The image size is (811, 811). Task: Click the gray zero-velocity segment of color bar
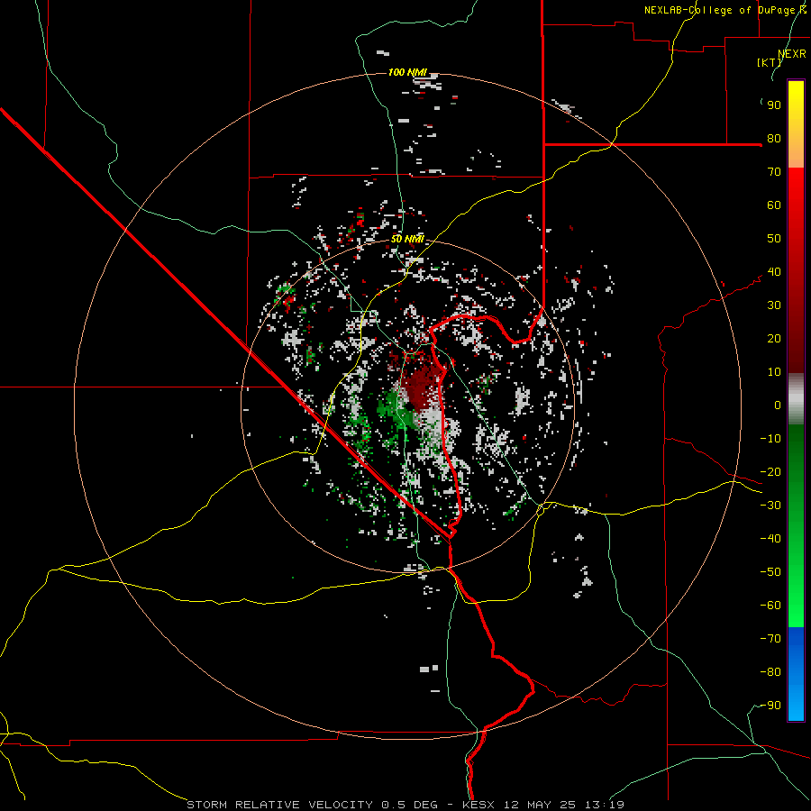coord(796,399)
